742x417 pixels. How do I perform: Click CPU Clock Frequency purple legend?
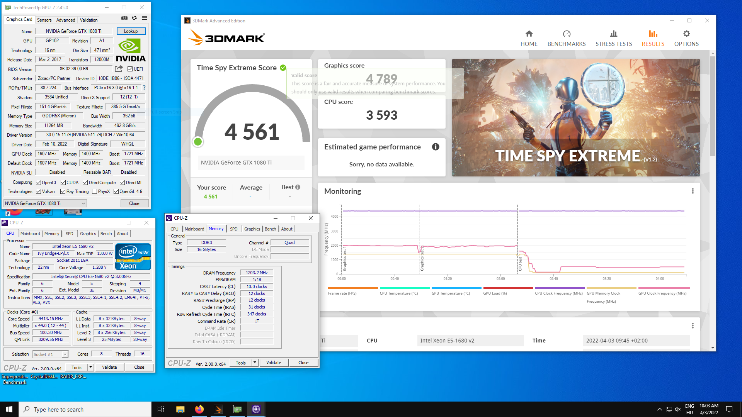560,291
